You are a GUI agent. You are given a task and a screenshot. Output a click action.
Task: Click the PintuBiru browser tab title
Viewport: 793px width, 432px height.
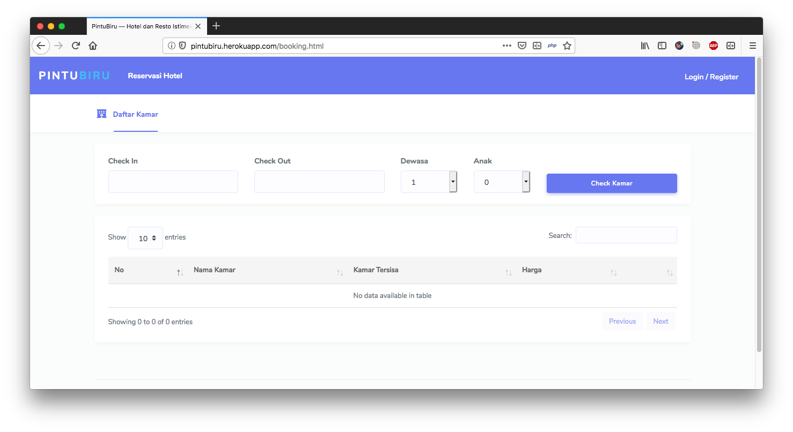click(x=142, y=26)
